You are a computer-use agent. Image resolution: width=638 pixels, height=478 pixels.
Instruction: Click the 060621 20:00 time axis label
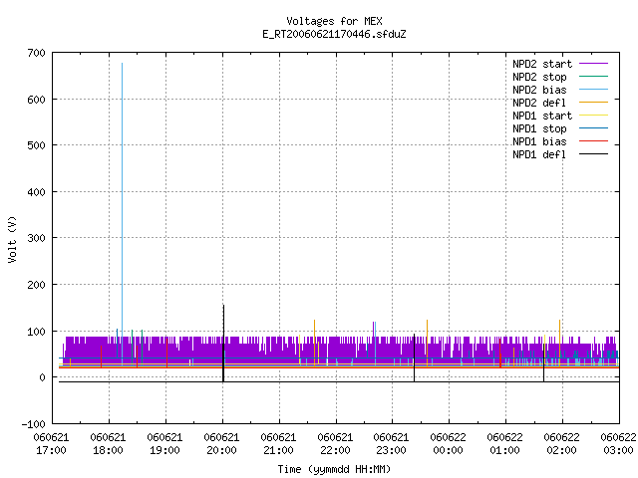pyautogui.click(x=221, y=444)
